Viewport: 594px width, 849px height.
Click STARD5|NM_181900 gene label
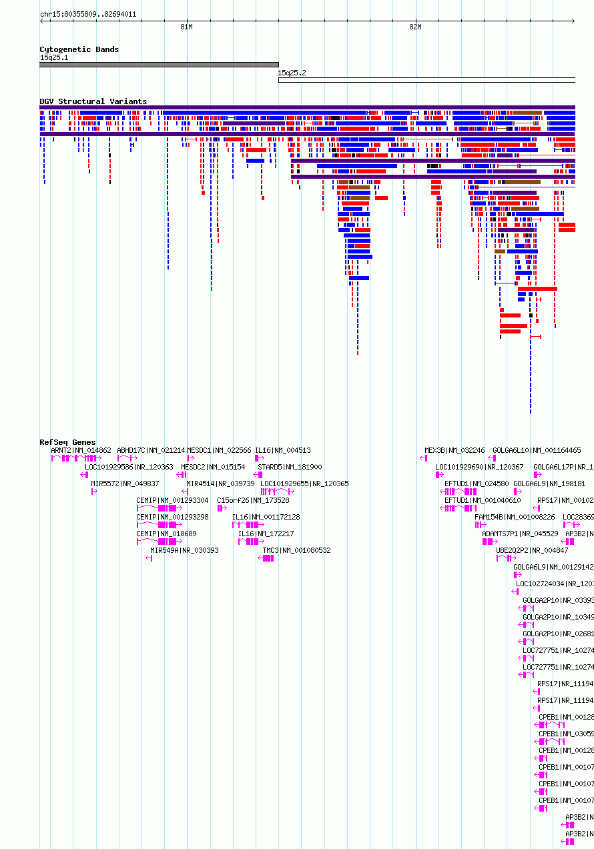coord(290,467)
